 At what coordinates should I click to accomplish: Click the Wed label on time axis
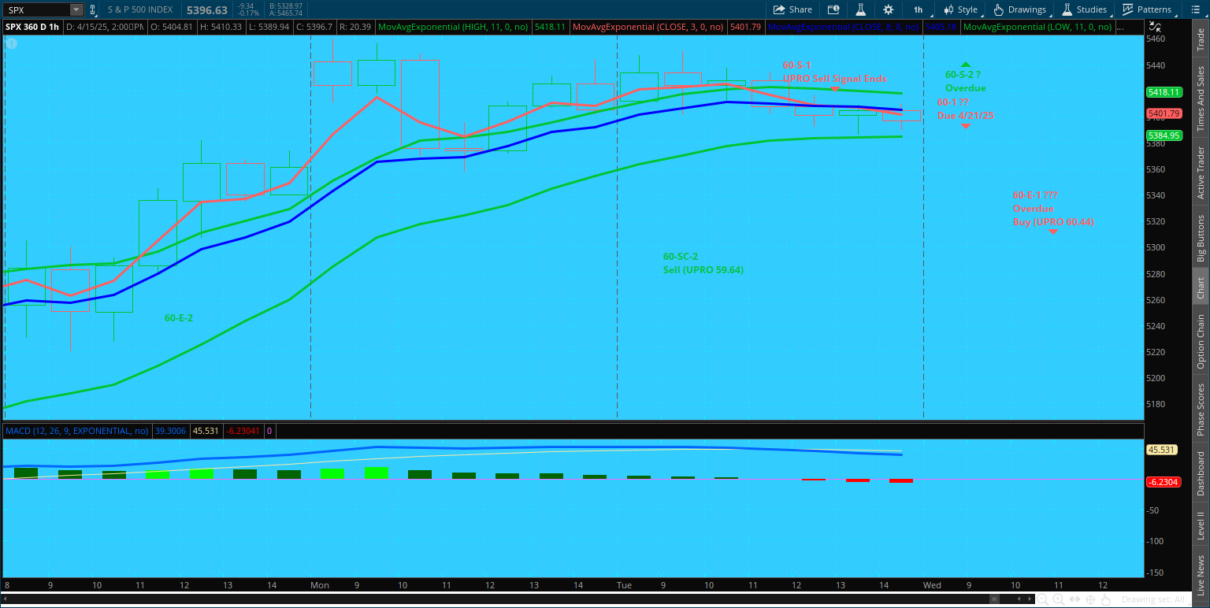[931, 585]
